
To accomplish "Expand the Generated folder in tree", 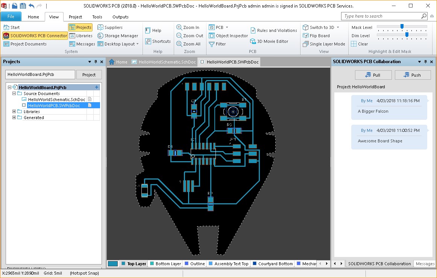I will [x=14, y=118].
